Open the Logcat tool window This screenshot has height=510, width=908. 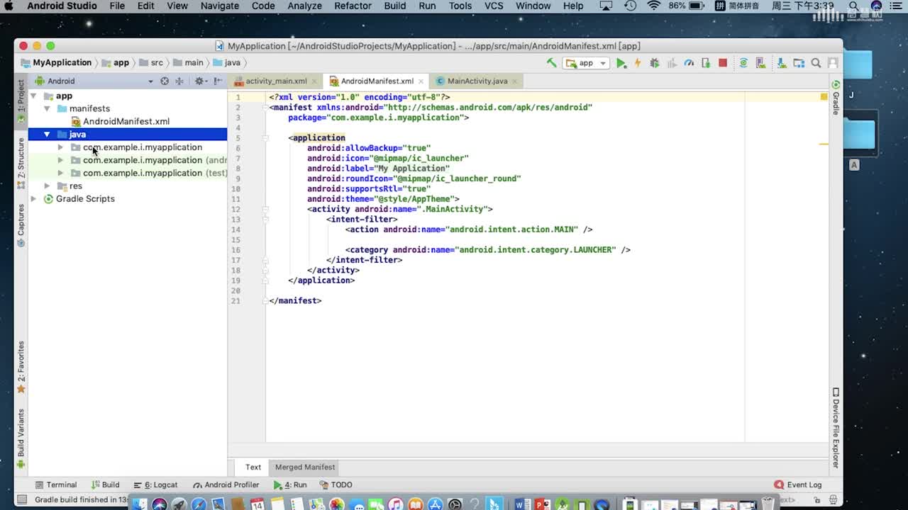[x=155, y=485]
